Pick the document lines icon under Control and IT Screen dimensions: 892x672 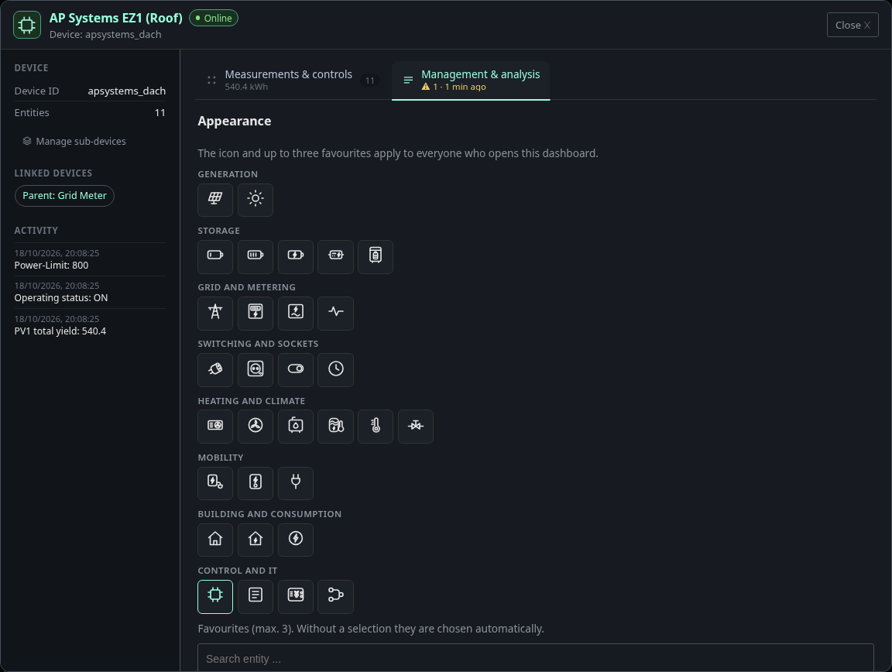256,596
